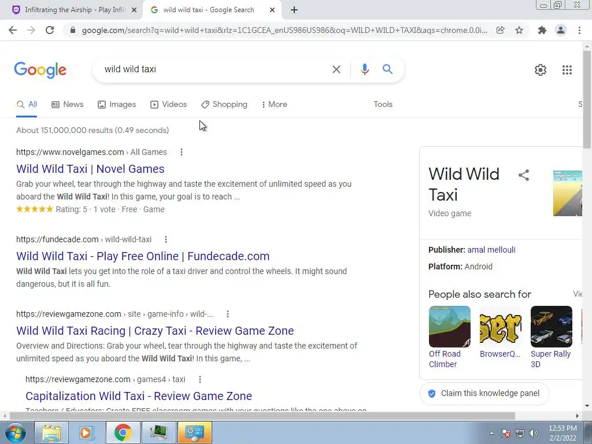Switch to the Images results tab
The width and height of the screenshot is (592, 444).
coord(117,105)
